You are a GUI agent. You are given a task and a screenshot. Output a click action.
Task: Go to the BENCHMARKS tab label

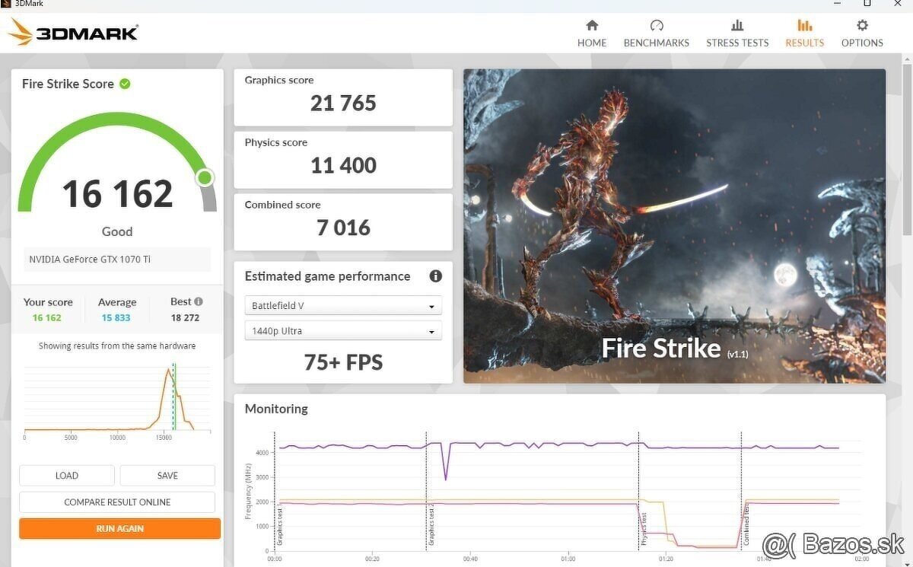pos(657,43)
